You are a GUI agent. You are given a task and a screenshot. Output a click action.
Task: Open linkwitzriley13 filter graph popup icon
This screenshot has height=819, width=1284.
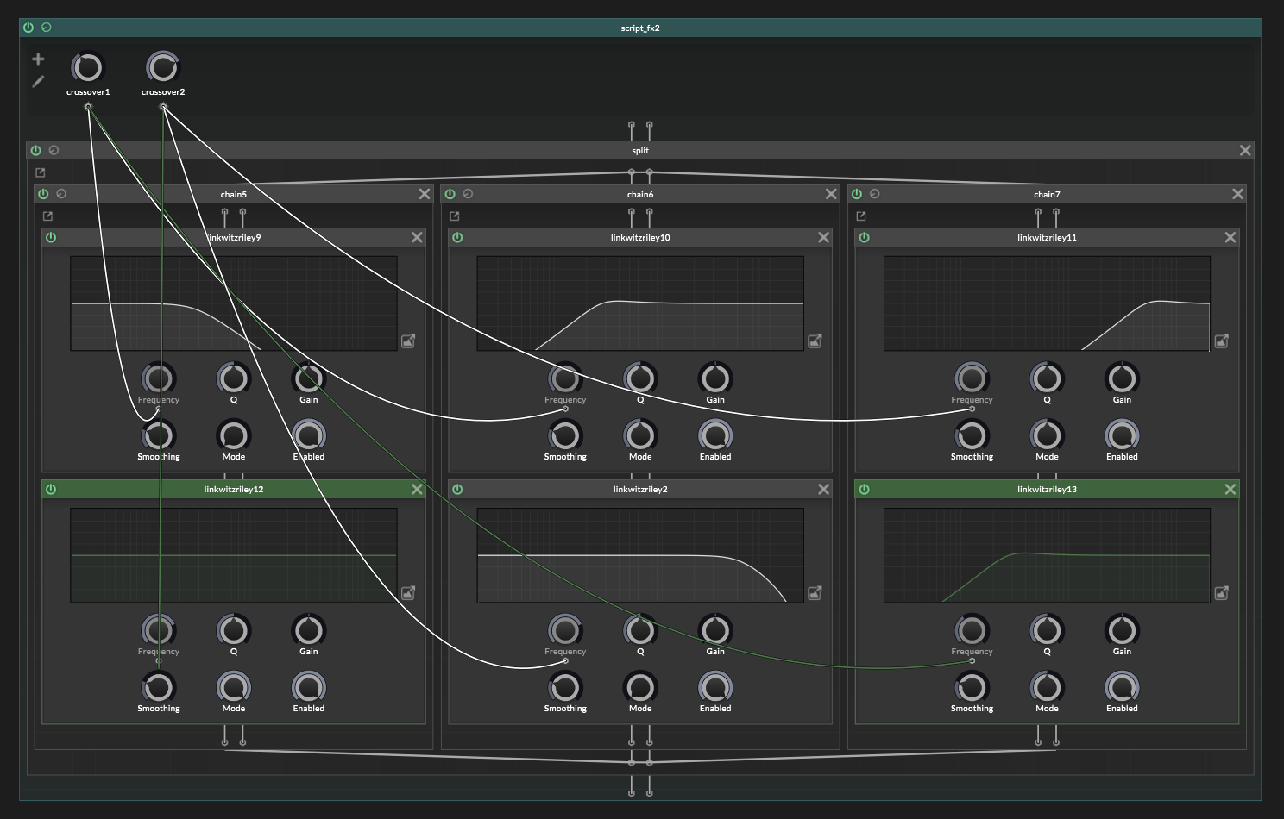point(1222,593)
